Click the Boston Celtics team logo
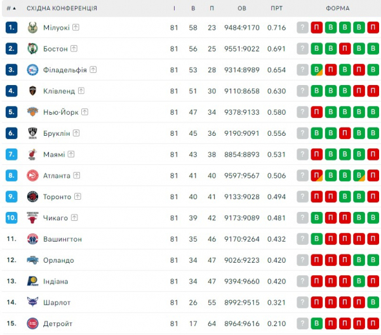Screen dimensions: 381x335 click(32, 49)
